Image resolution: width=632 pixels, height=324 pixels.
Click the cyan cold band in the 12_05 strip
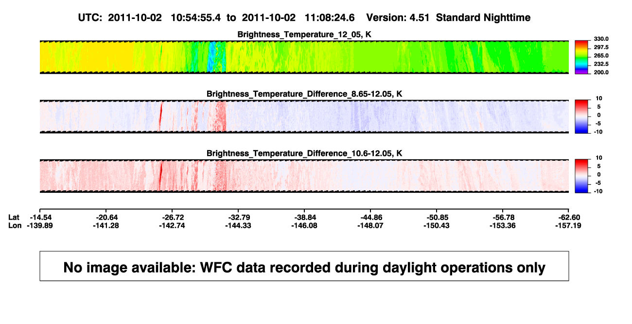click(x=212, y=57)
